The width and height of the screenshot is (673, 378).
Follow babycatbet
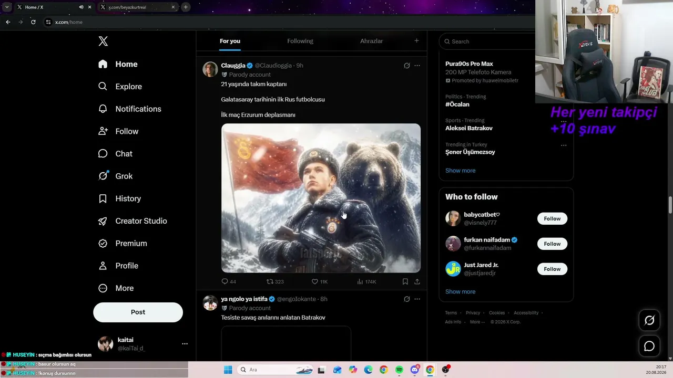coord(552,218)
